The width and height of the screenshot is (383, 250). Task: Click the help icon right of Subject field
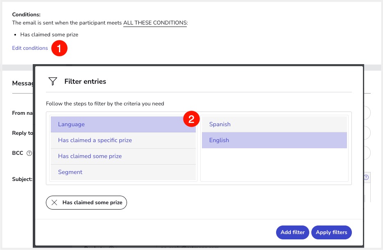pos(366,178)
